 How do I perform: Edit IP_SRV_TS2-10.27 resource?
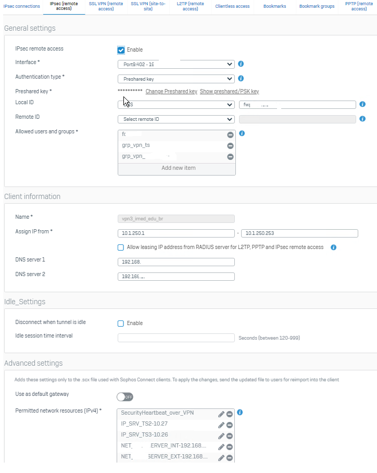click(x=221, y=425)
